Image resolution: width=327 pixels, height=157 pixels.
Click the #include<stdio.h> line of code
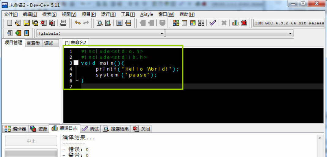[112, 51]
